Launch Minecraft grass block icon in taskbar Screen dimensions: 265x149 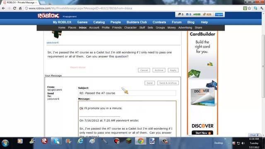coord(129,141)
